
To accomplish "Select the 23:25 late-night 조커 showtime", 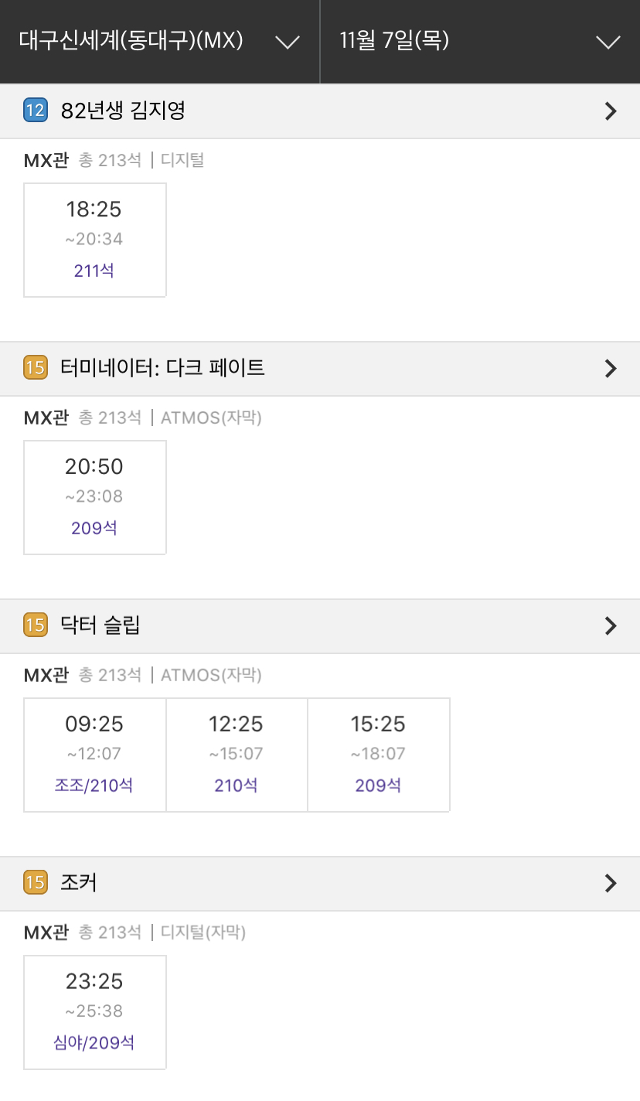I will [x=95, y=1012].
